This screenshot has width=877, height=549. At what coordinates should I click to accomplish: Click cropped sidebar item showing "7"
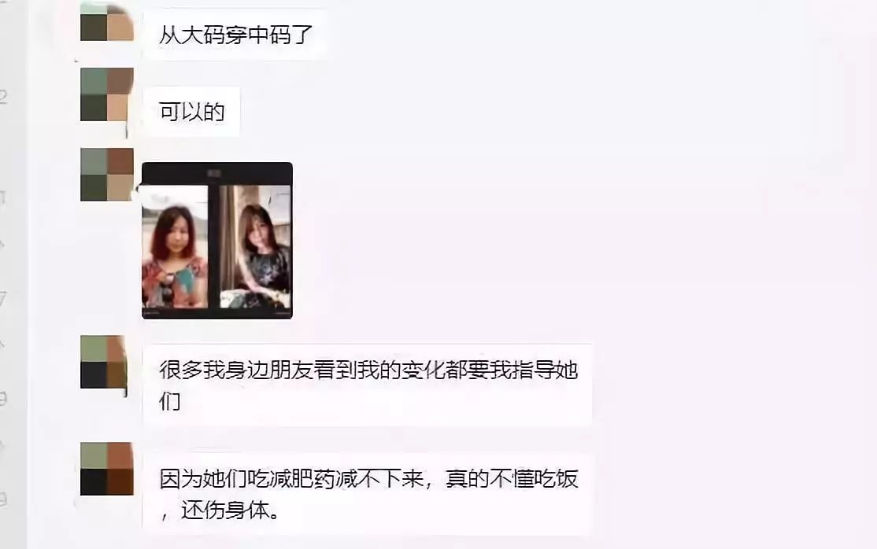click(3, 298)
